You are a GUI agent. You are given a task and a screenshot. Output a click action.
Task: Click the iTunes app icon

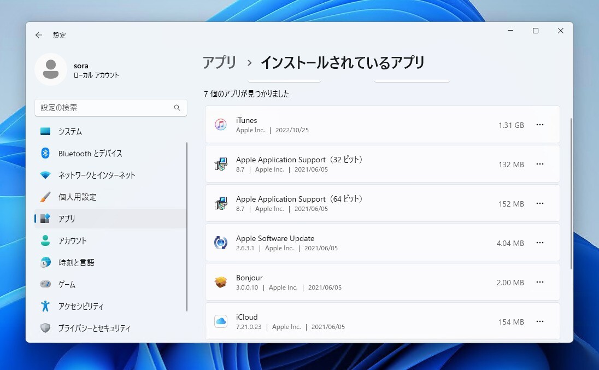[x=221, y=125]
